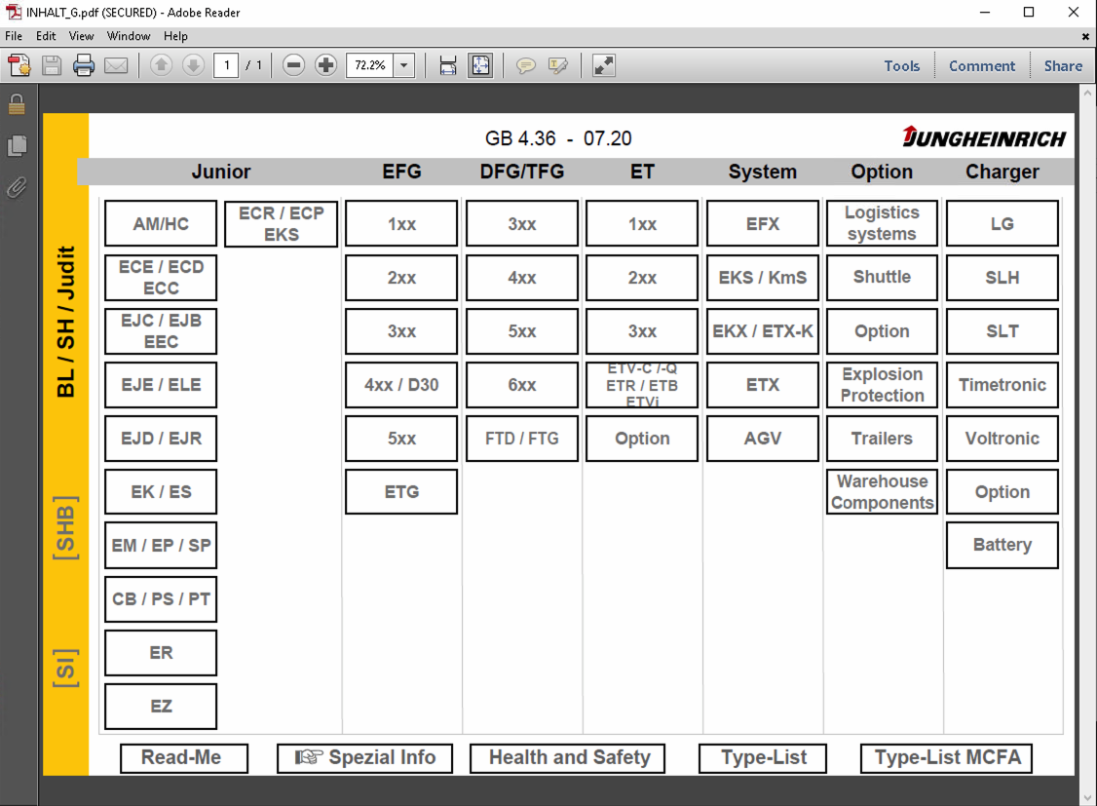Viewport: 1097px width, 806px height.
Task: Open the LG charger box
Action: tap(1002, 224)
